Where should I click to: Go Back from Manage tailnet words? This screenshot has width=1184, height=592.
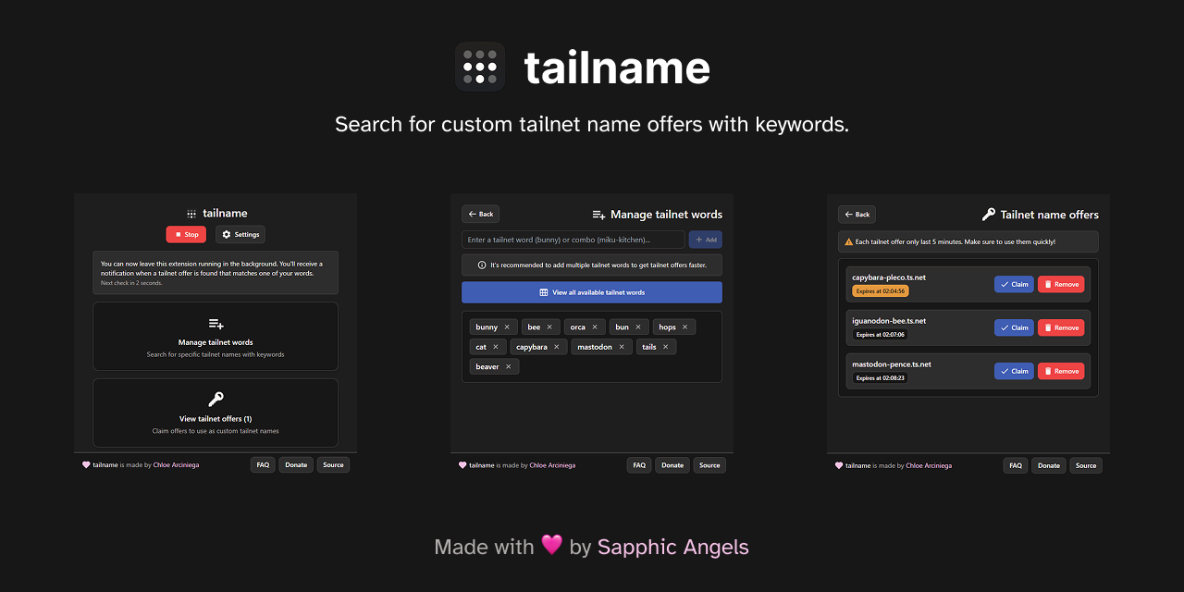(481, 214)
